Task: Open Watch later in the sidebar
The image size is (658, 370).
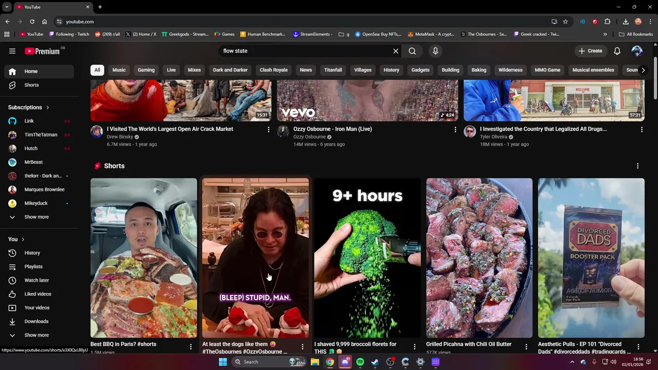Action: [39, 280]
